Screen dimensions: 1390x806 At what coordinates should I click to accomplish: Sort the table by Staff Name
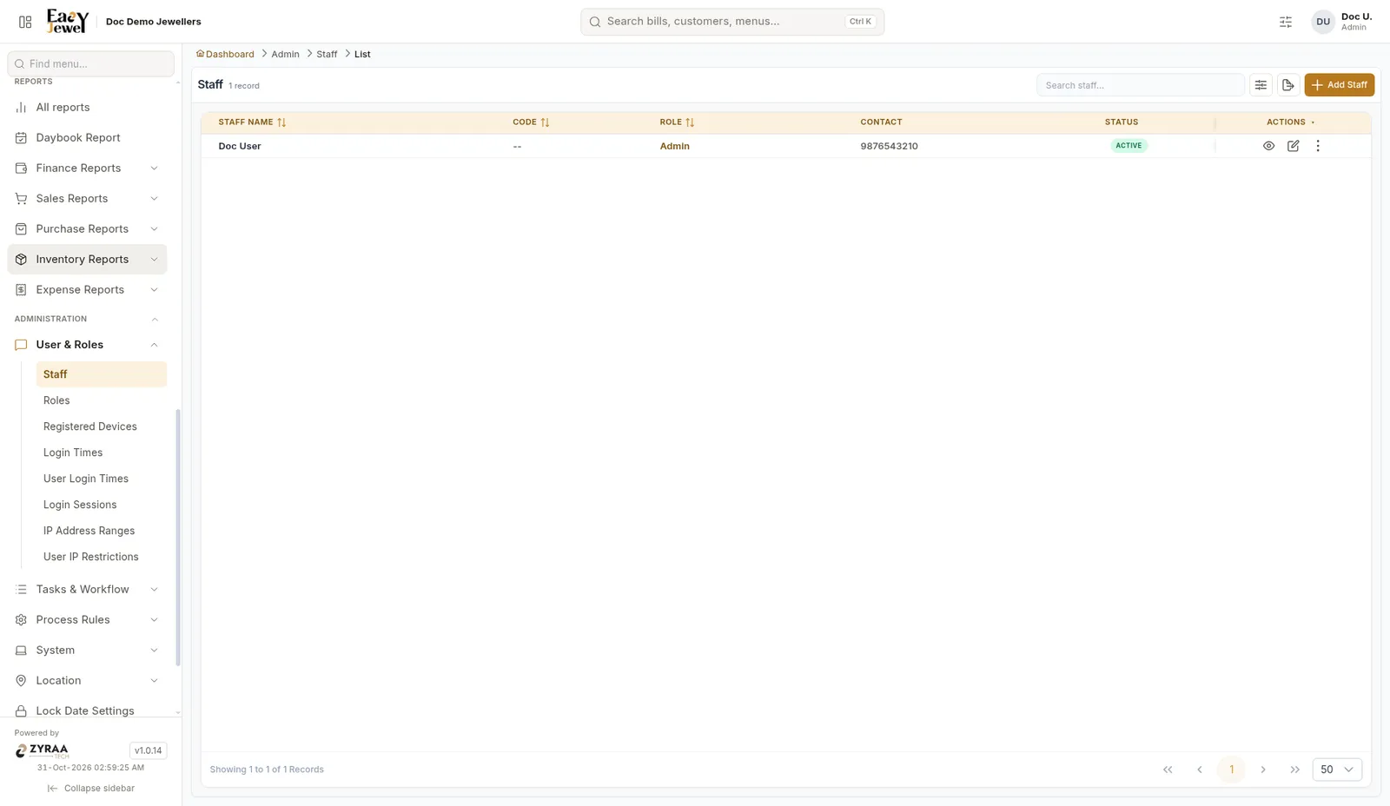[x=281, y=122]
